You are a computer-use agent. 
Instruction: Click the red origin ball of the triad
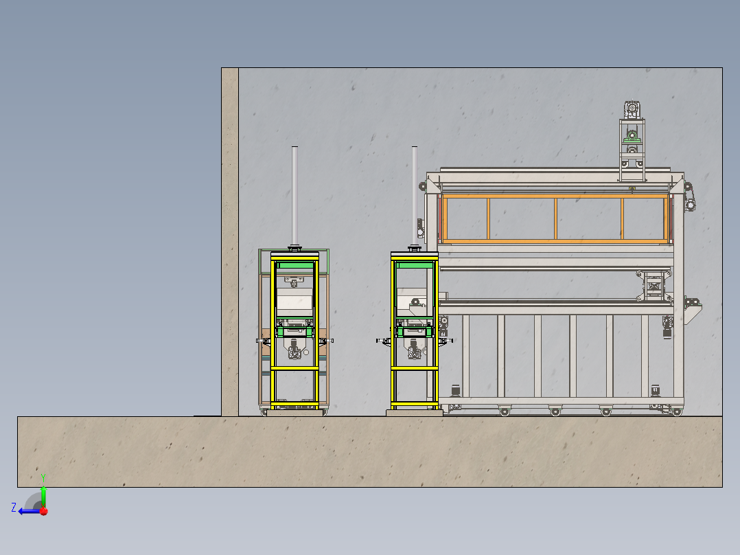click(44, 511)
